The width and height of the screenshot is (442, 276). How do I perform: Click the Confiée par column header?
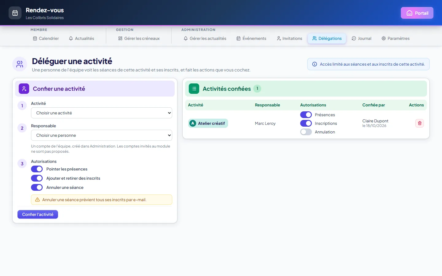coord(374,105)
